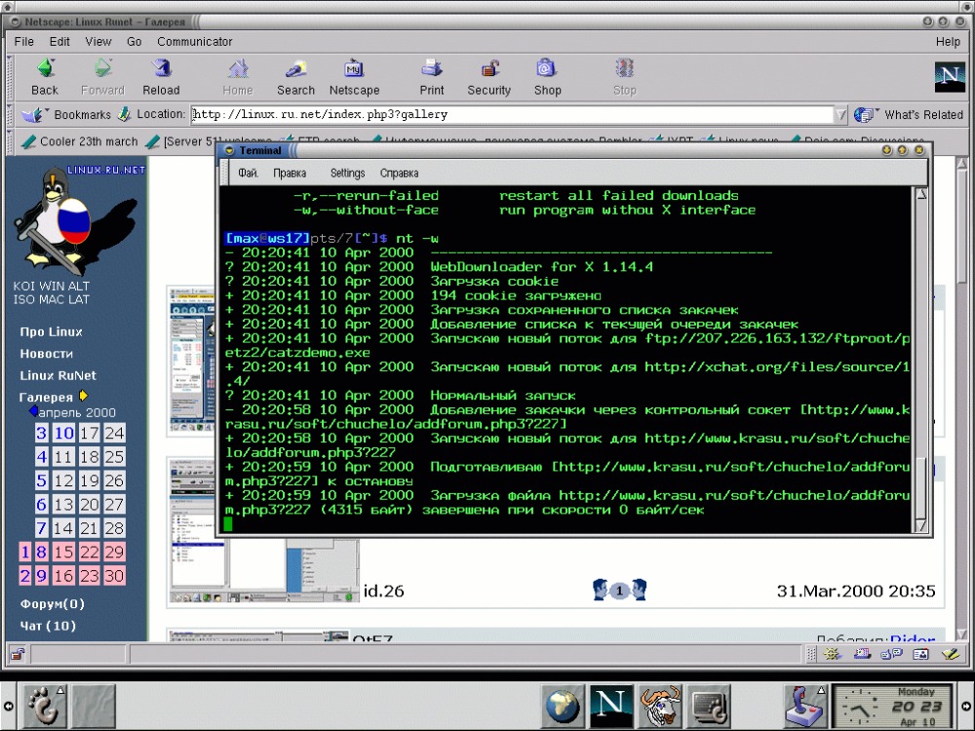Launch Netscape from the GNOME panel
This screenshot has height=731, width=975.
(610, 706)
